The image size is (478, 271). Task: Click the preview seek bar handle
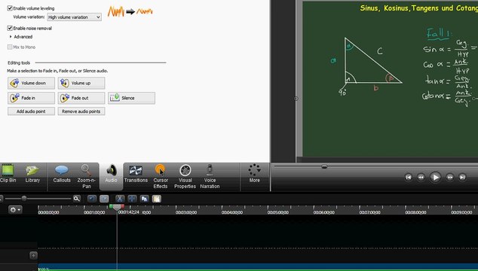[324, 166]
